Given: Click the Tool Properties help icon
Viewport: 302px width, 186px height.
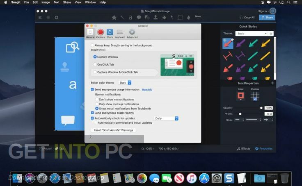Looking at the screenshot, I should [272, 83].
